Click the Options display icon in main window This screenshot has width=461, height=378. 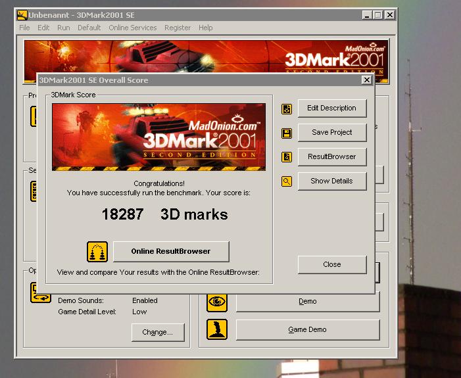[x=41, y=294]
